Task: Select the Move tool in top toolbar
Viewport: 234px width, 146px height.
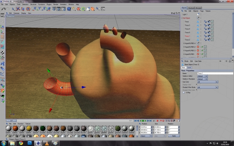Action: tap(18, 9)
